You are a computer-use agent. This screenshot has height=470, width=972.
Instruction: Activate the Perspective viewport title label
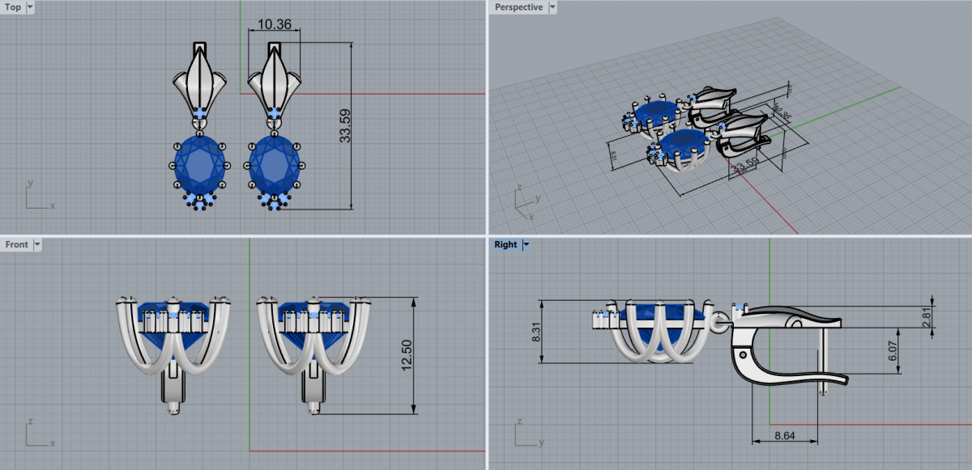(519, 7)
